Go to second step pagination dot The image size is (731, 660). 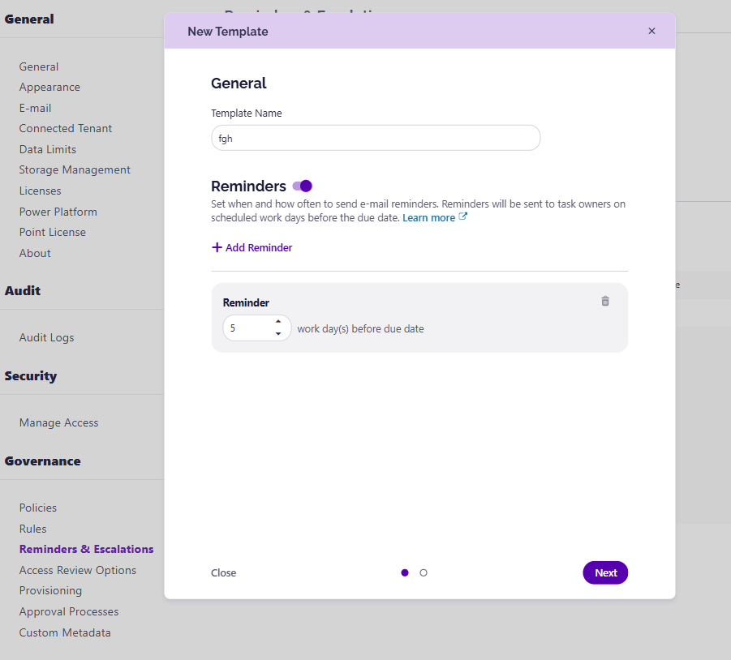click(x=424, y=572)
